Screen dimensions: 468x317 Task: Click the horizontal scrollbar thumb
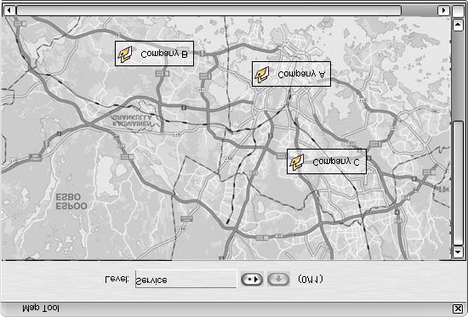tap(209, 10)
